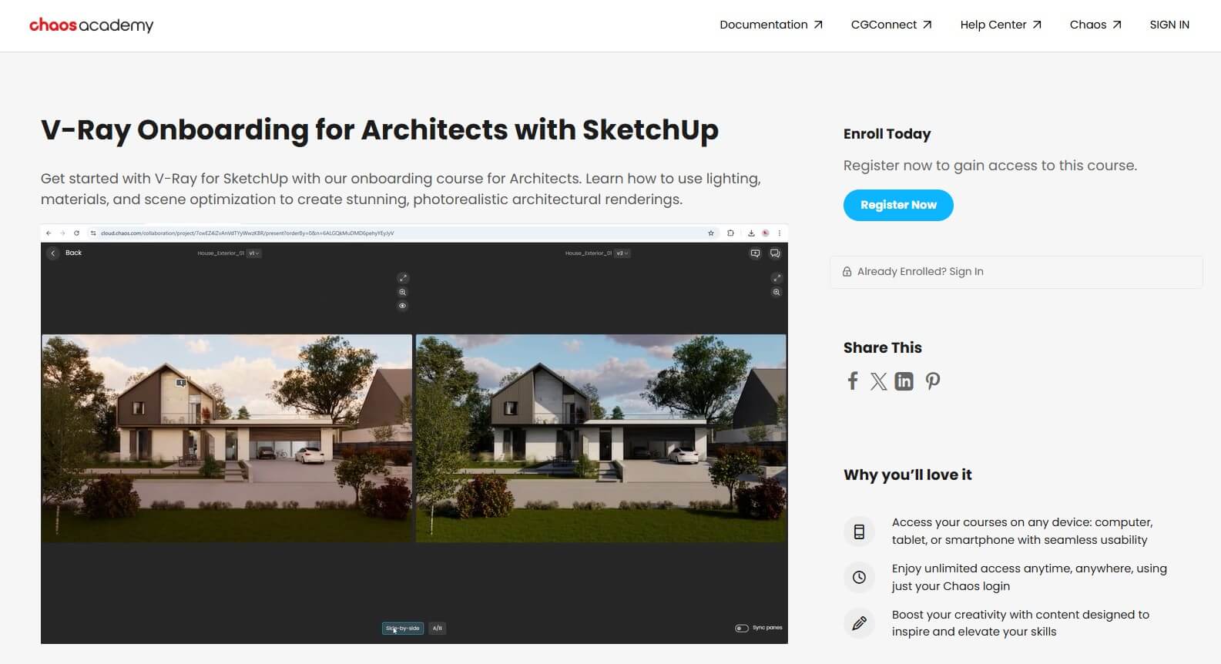
Task: Click the preview browser's extensions puzzle icon
Action: pos(730,233)
